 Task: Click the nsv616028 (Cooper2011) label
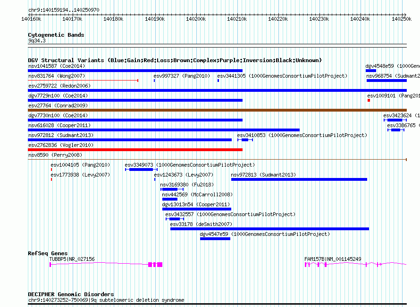click(59, 125)
